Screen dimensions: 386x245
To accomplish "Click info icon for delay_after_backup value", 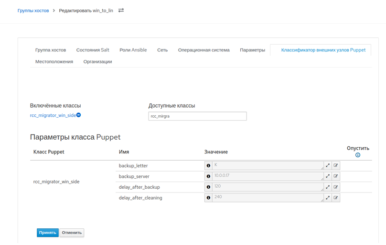I will [208, 187].
